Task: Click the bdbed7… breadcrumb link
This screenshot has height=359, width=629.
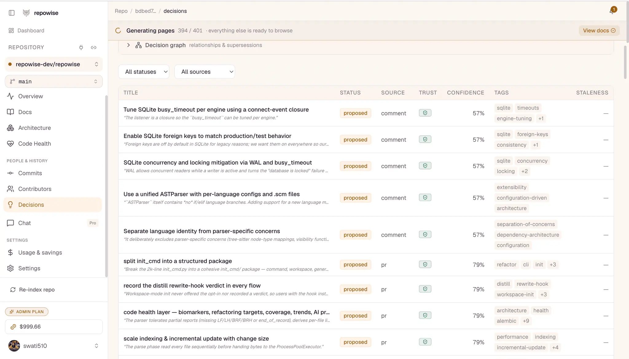Action: coord(146,11)
